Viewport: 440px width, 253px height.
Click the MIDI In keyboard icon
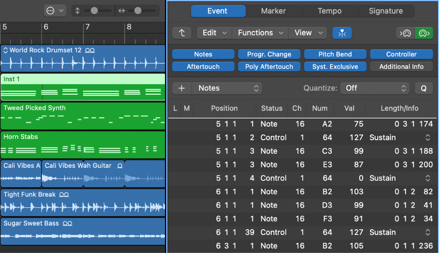[405, 33]
